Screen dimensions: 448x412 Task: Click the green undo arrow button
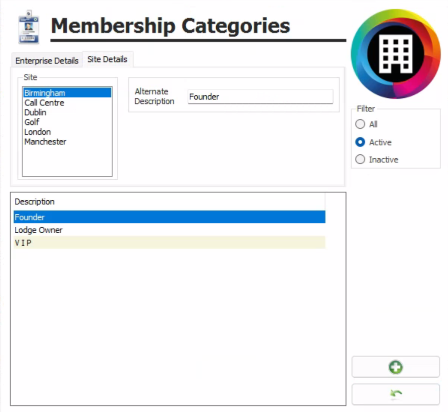pos(396,394)
